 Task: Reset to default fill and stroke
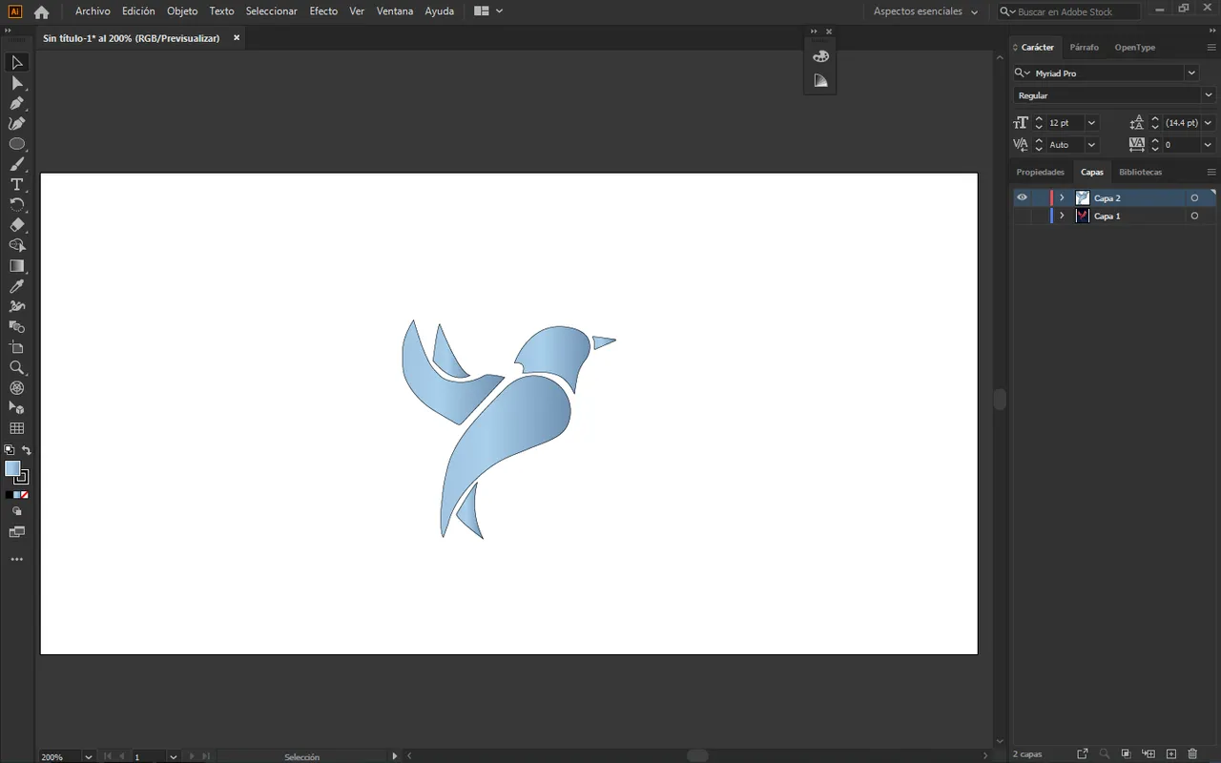tap(9, 450)
